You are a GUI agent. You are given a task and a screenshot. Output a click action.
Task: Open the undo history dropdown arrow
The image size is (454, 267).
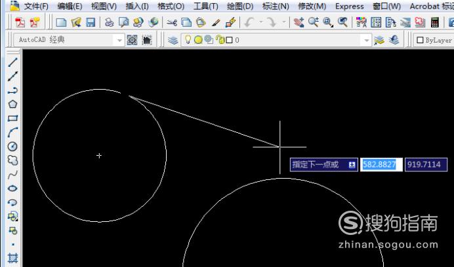(x=261, y=22)
